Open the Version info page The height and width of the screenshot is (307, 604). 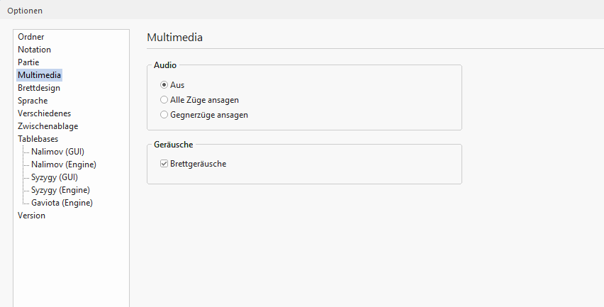(31, 216)
